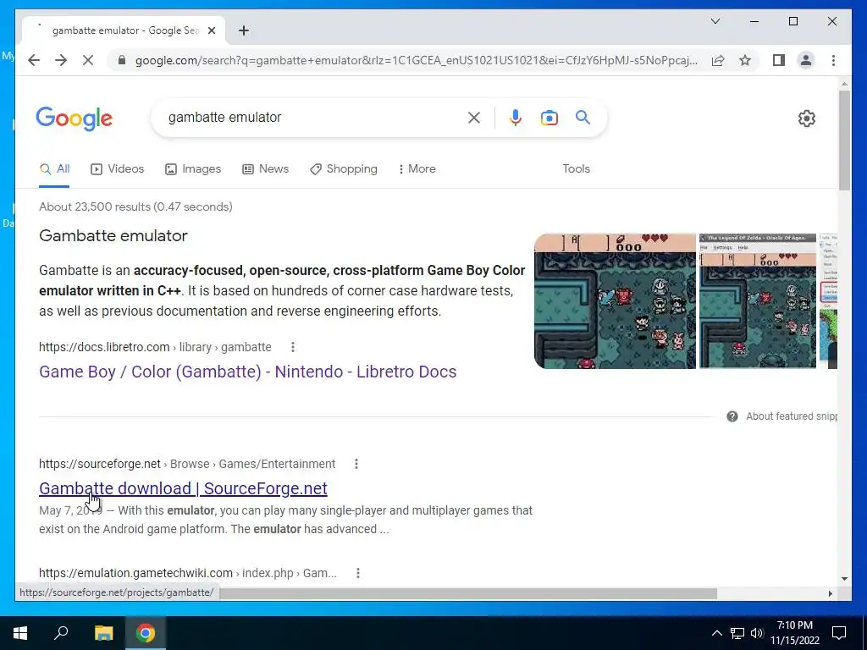
Task: Clear the Google search box text
Action: tap(474, 117)
